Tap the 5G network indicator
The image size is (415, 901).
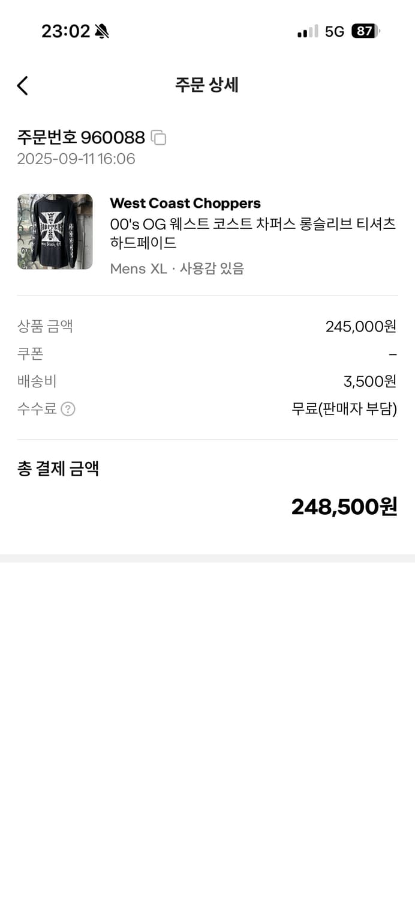click(x=334, y=31)
